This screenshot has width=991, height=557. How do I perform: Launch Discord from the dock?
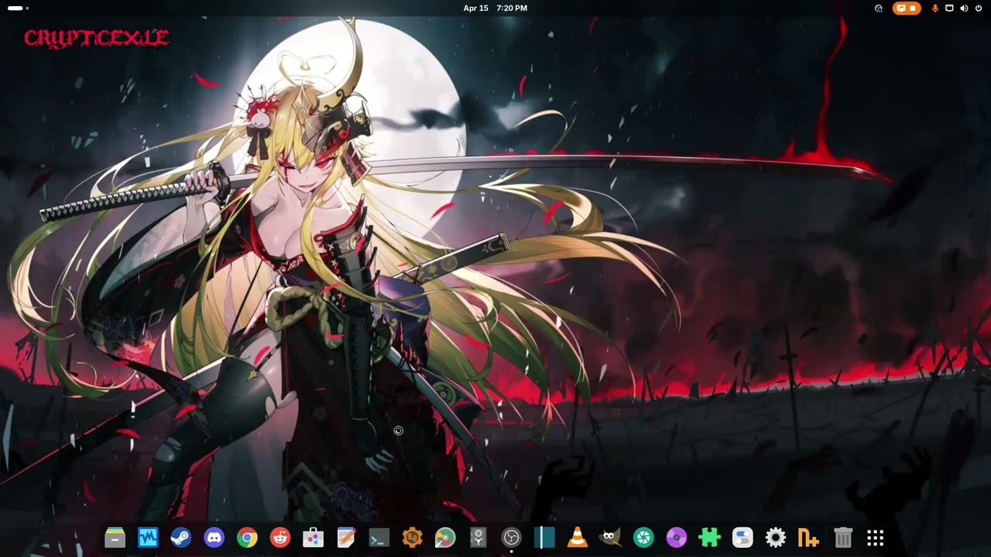pos(214,538)
